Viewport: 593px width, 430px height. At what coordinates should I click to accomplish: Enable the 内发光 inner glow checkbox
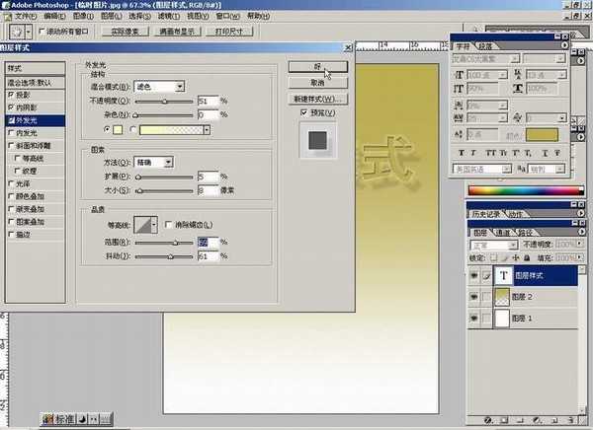[11, 132]
